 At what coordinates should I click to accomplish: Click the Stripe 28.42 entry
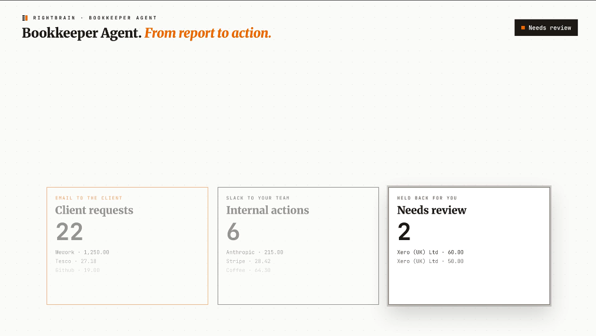(248, 261)
